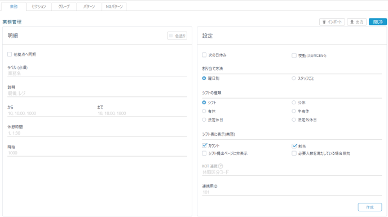This screenshot has width=388, height=217.
Task: Click the 色塗り color fill button
Action: click(x=177, y=36)
